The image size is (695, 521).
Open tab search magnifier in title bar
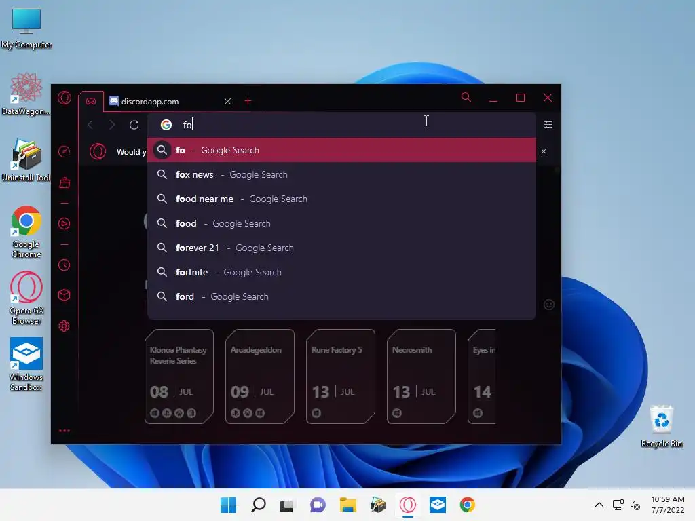click(466, 97)
